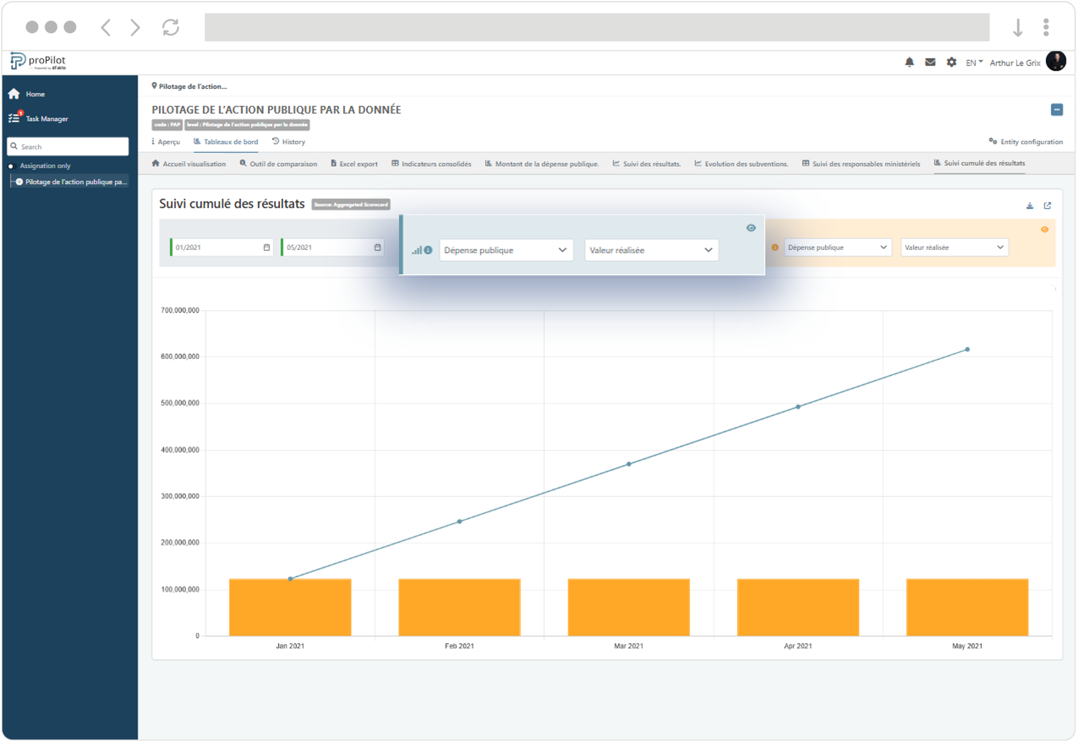Toggle blue eye visibility of first series
This screenshot has width=1078, height=743.
coord(751,228)
